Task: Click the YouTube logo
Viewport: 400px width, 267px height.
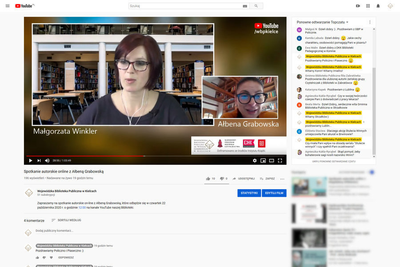Action: 25,6
